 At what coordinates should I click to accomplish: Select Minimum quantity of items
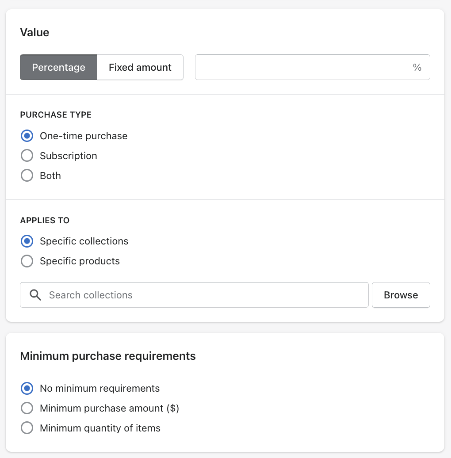coord(27,428)
